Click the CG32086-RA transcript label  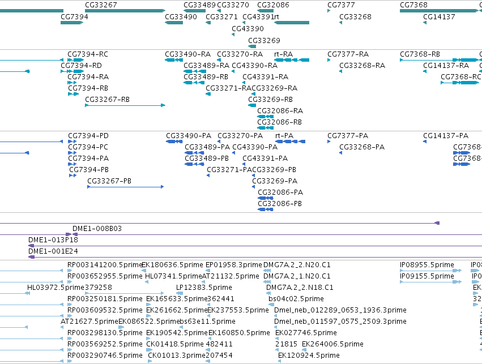click(x=280, y=111)
